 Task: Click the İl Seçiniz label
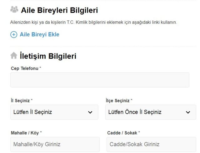point(20,101)
